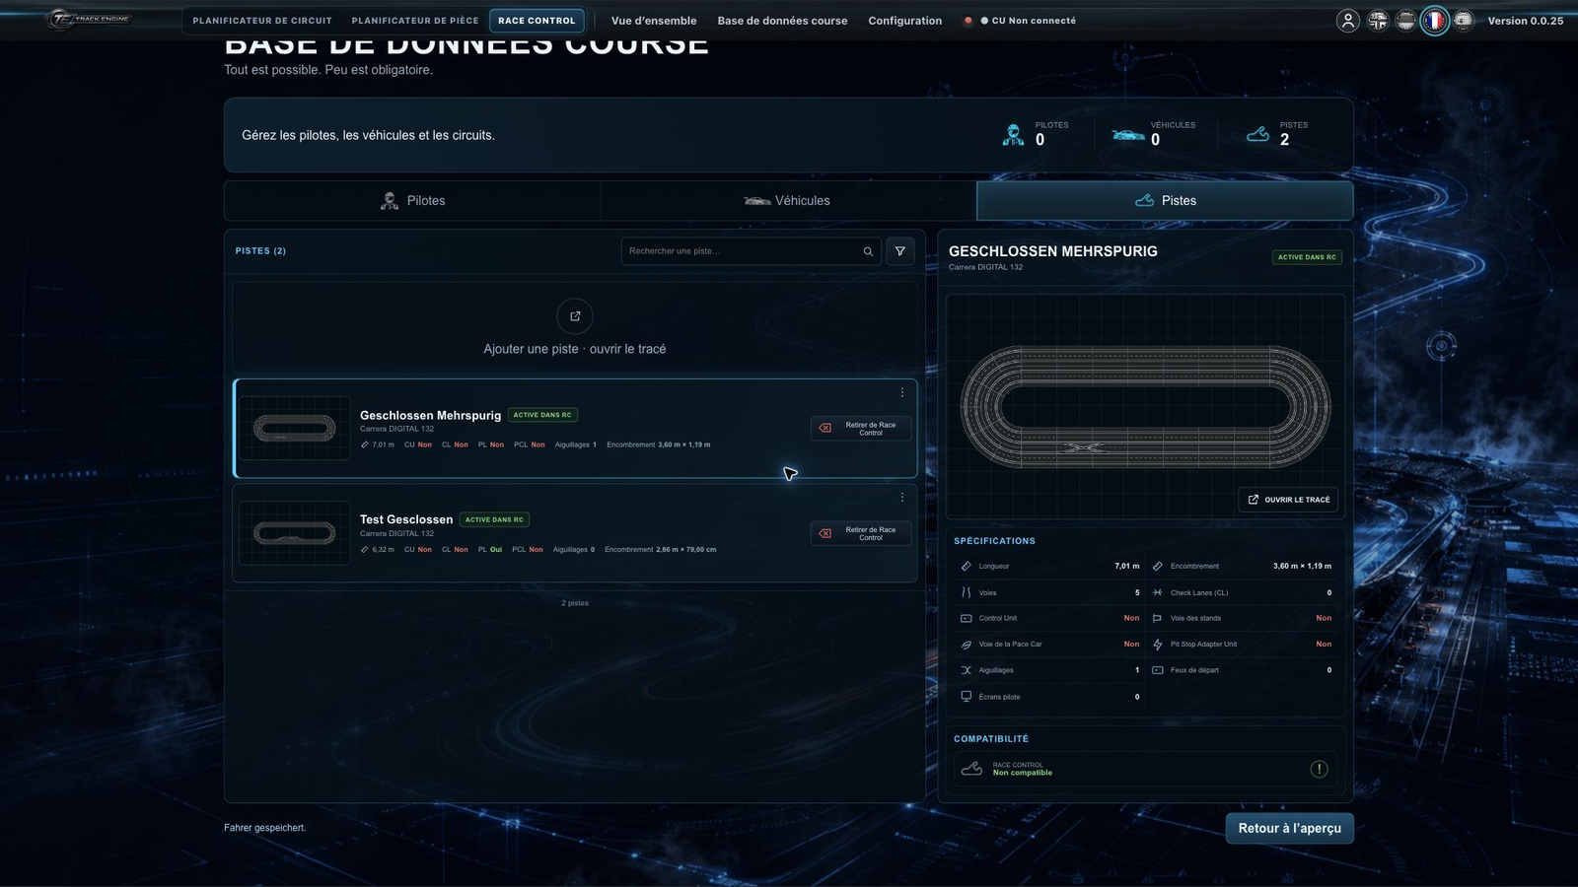The width and height of the screenshot is (1578, 887).
Task: Click Retour à l'aperçu
Action: 1289,828
